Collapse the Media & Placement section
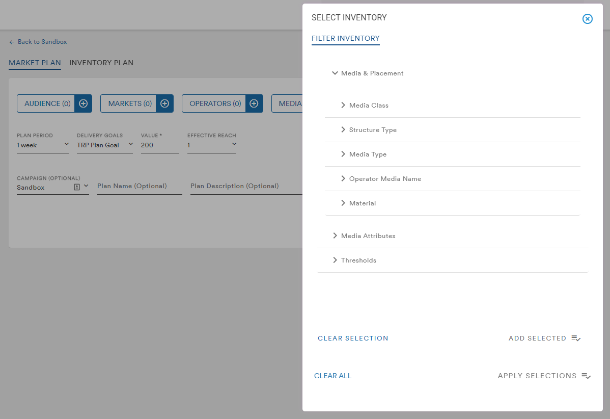Screen dimensions: 610x419 [x=335, y=73]
